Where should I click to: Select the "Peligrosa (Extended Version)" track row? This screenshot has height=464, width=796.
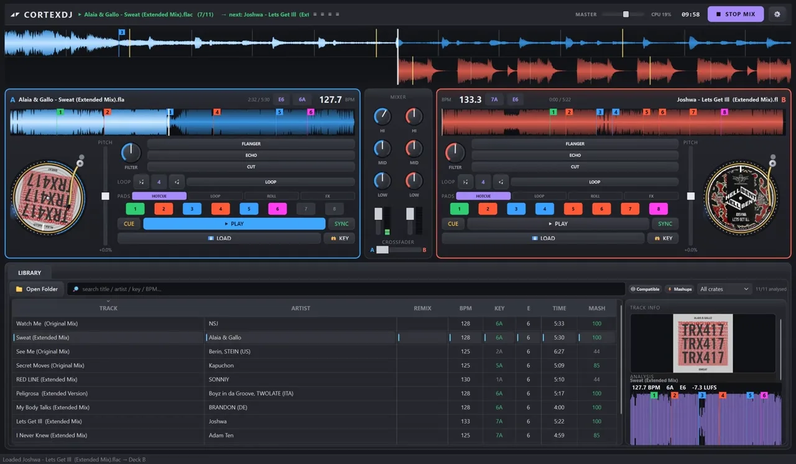314,393
